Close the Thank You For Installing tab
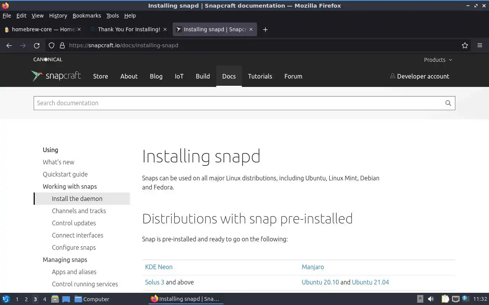489x305 pixels. click(165, 29)
